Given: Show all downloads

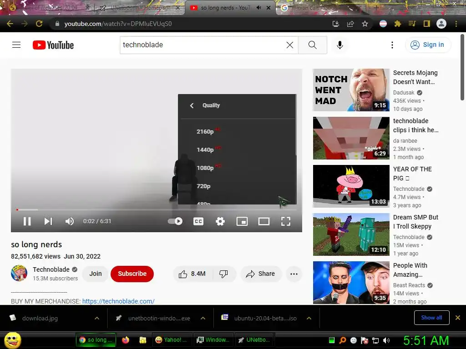Looking at the screenshot, I should pos(431,318).
